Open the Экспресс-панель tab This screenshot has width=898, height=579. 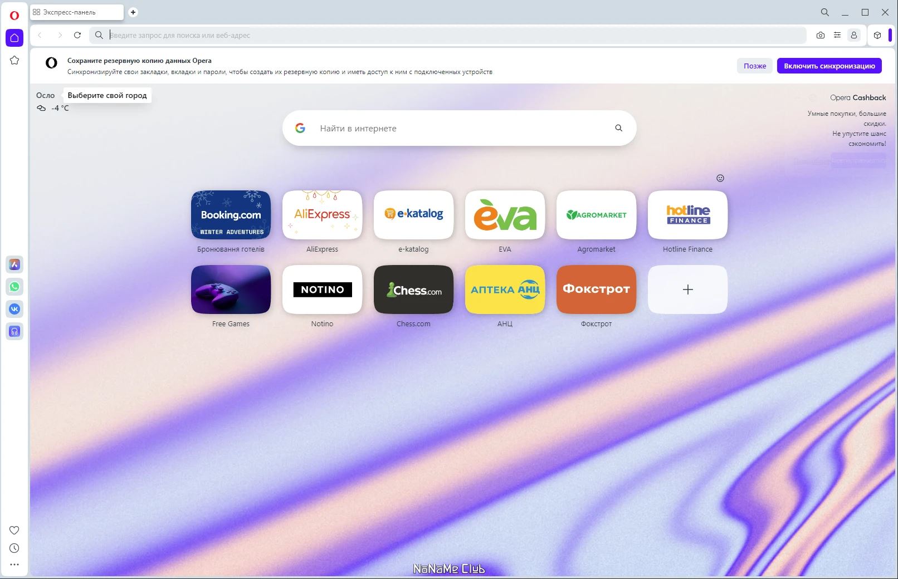[77, 12]
